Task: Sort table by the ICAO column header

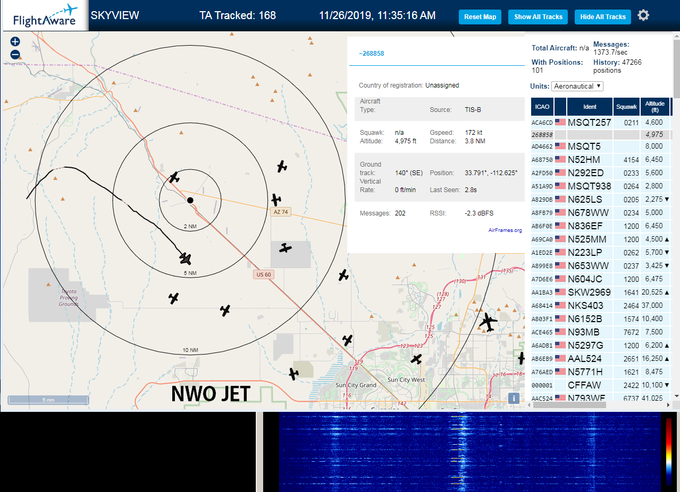Action: pos(542,107)
